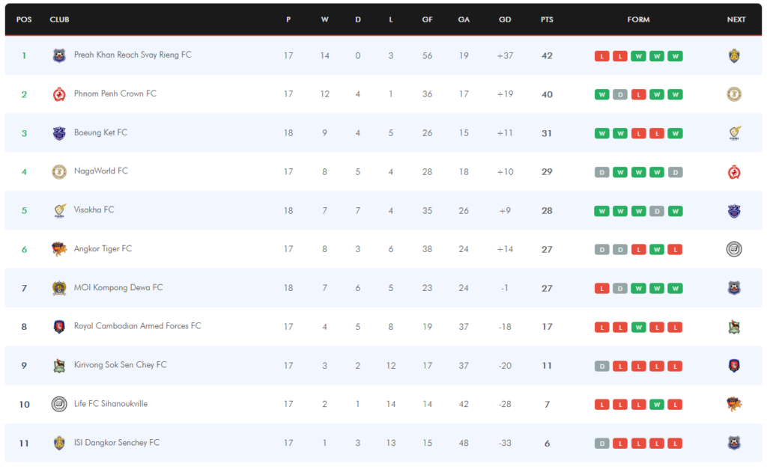The height and width of the screenshot is (469, 767).
Task: Click the FORM column header
Action: (638, 19)
